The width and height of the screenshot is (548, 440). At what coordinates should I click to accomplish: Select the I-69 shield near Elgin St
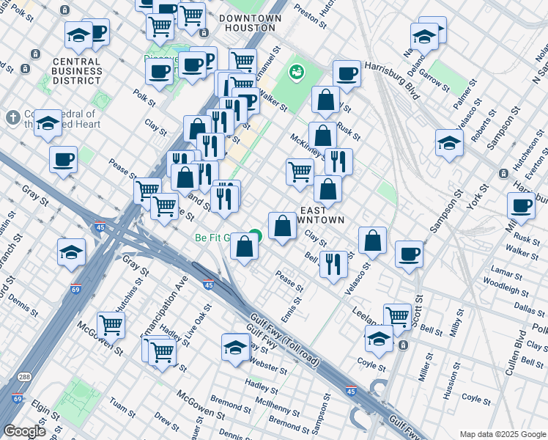17,398
